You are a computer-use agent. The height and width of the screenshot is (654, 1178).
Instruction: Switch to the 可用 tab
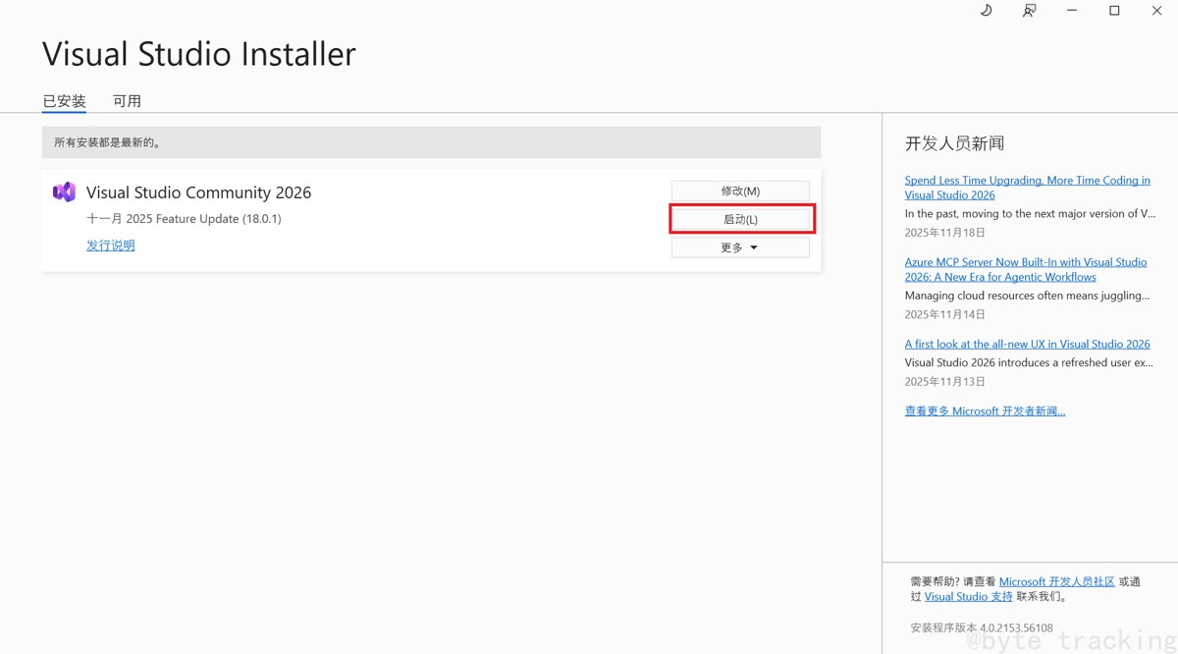[x=128, y=100]
